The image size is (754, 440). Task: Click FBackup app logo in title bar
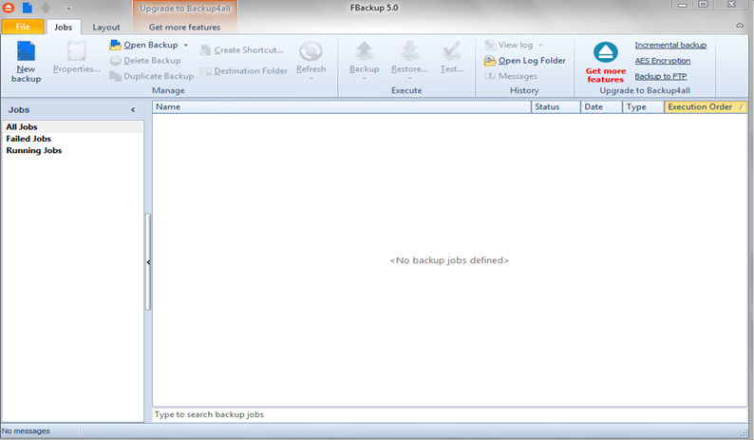tap(9, 8)
